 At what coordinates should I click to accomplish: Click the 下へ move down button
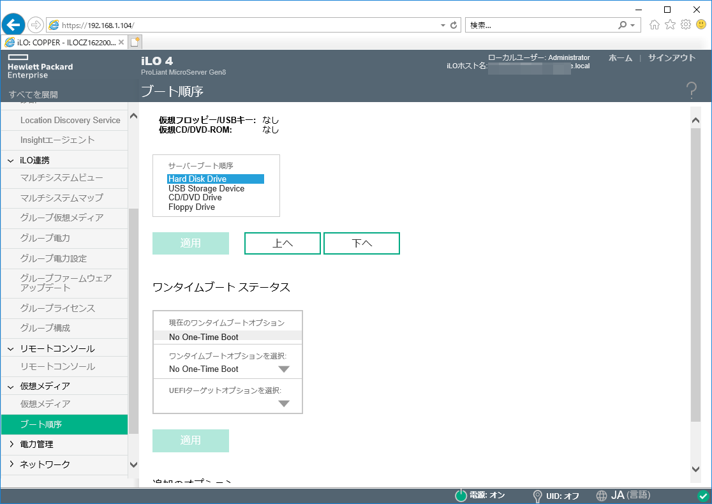click(362, 244)
